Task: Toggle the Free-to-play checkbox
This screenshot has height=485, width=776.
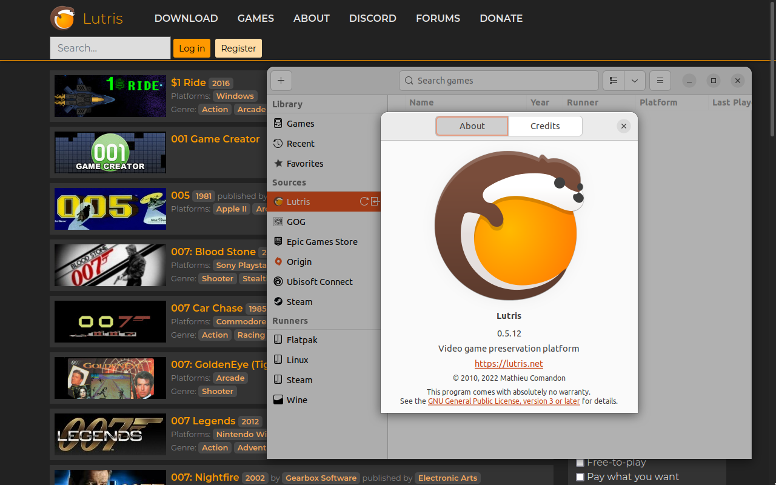Action: tap(580, 463)
